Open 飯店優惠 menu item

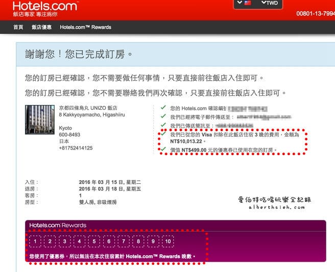pyautogui.click(x=42, y=27)
